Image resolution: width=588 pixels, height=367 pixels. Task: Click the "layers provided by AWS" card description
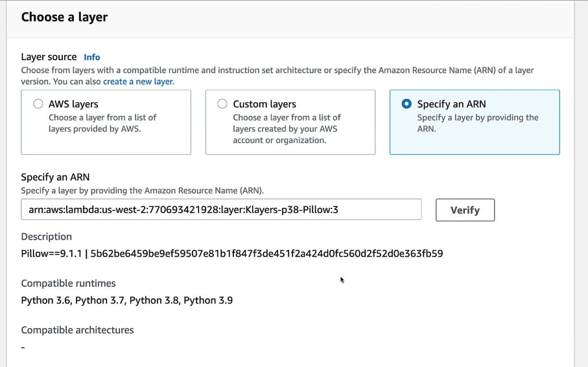coord(102,123)
